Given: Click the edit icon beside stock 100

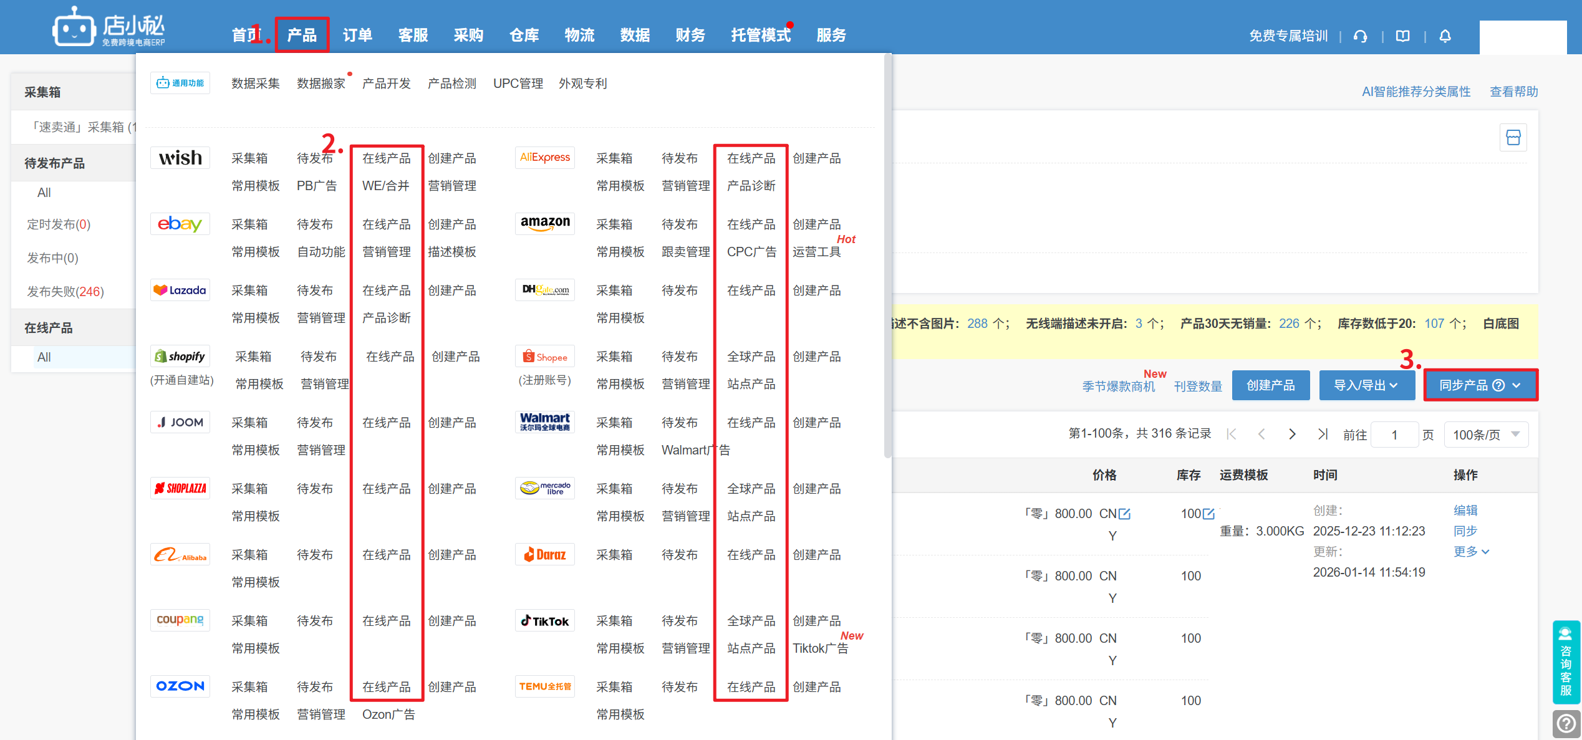Looking at the screenshot, I should [1208, 514].
